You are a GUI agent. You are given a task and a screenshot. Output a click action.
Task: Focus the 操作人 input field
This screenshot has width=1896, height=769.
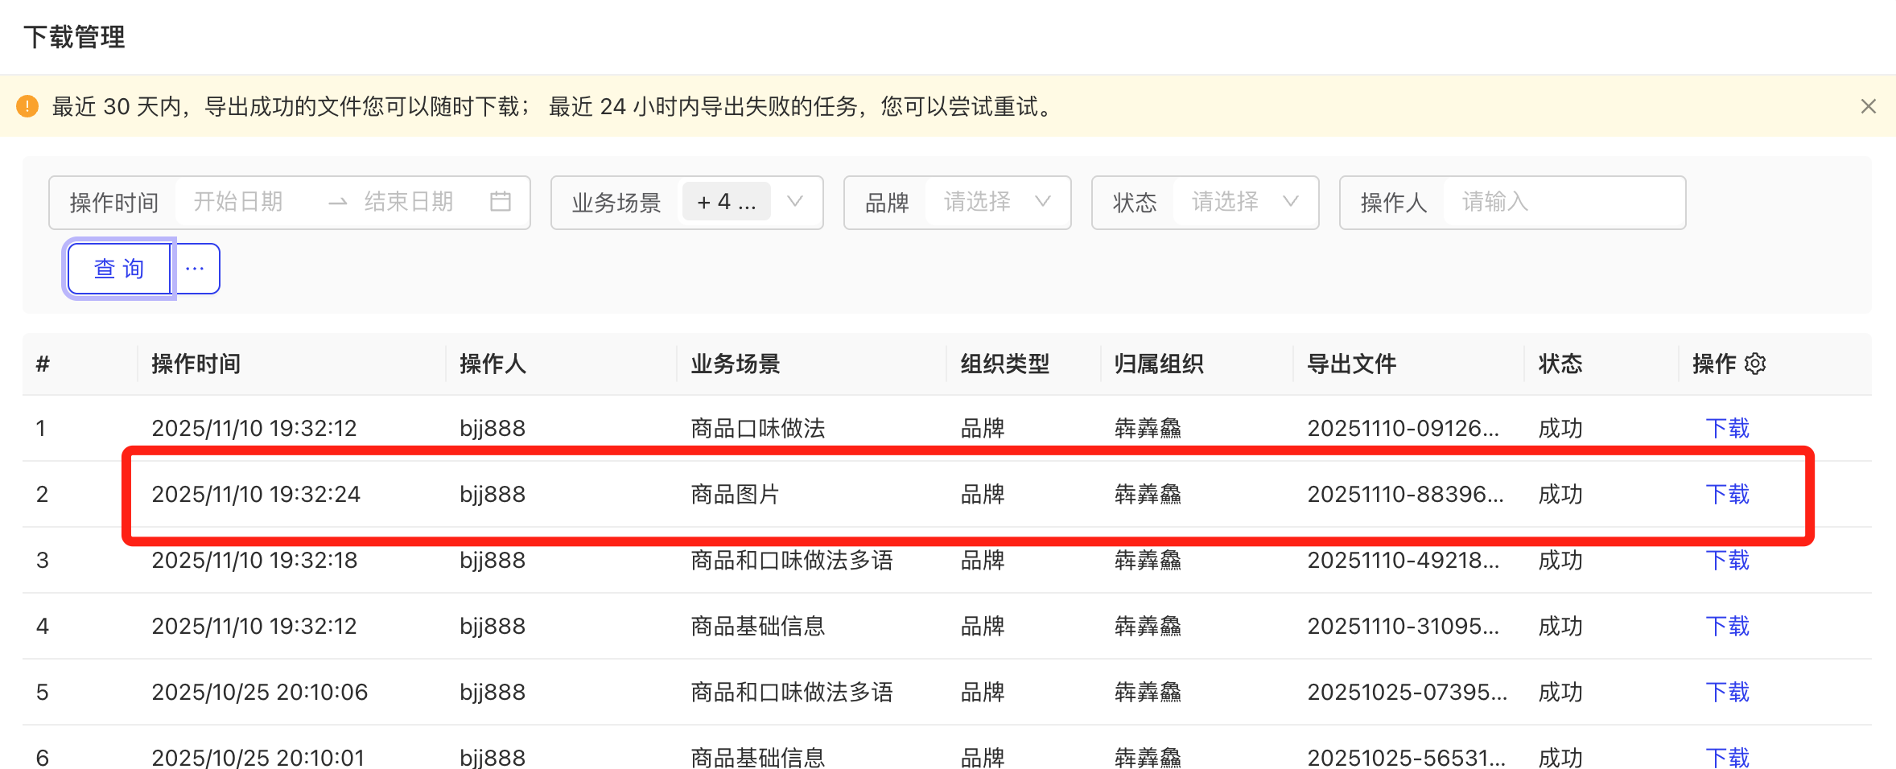pyautogui.click(x=1561, y=201)
